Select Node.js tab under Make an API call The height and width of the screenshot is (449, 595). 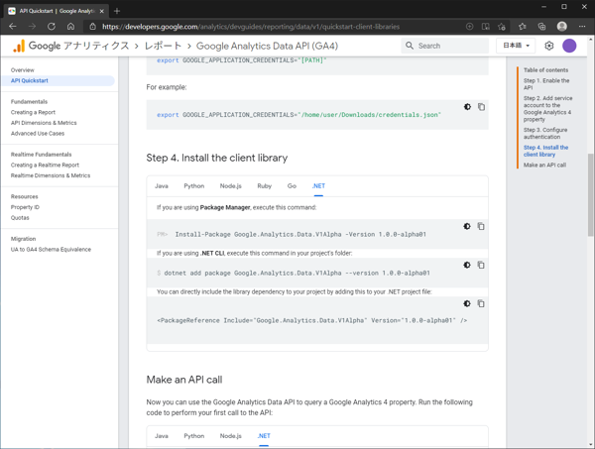point(231,436)
